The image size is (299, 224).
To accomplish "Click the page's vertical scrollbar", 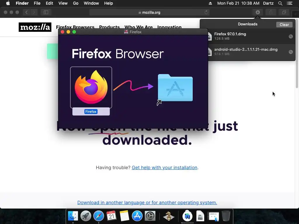I will pos(297,53).
